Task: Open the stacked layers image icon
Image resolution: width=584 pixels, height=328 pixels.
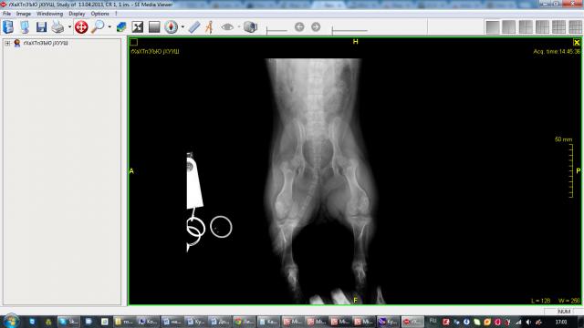Action: (x=121, y=27)
